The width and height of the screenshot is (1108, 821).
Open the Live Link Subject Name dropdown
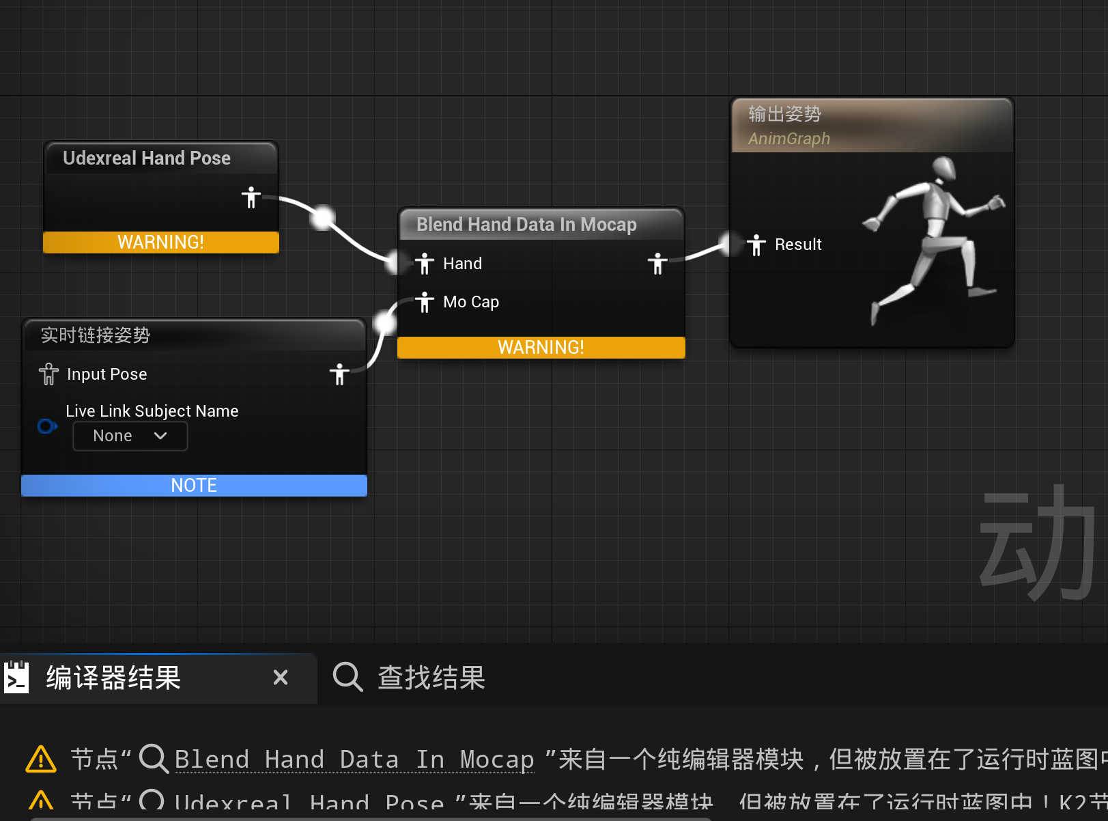click(130, 436)
